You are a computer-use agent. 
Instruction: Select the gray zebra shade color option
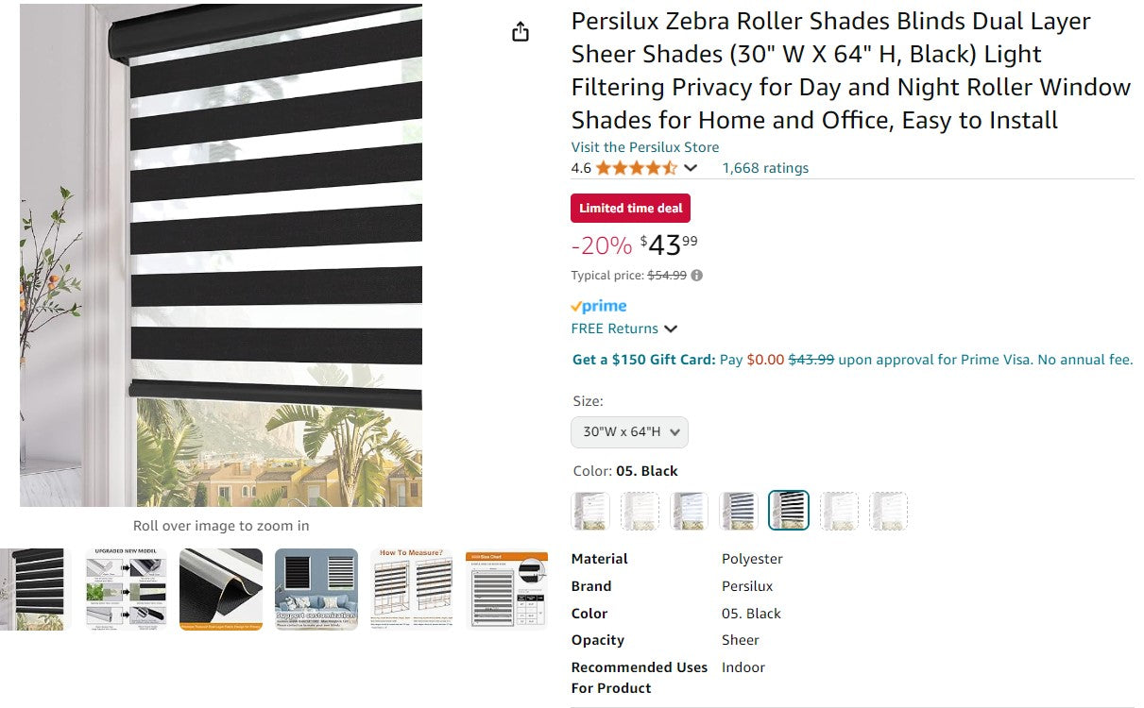pyautogui.click(x=738, y=509)
